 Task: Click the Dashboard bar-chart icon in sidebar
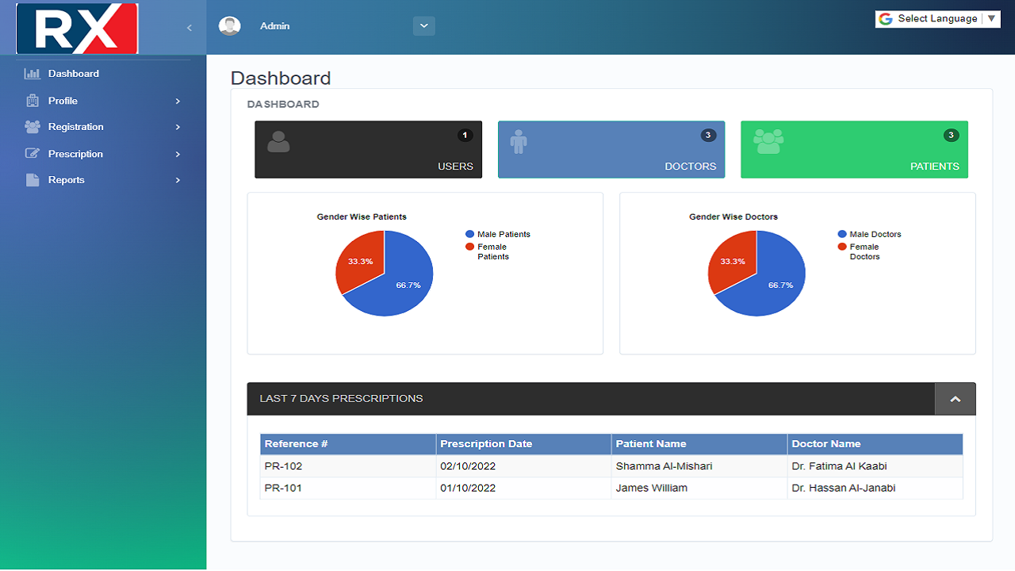click(31, 73)
